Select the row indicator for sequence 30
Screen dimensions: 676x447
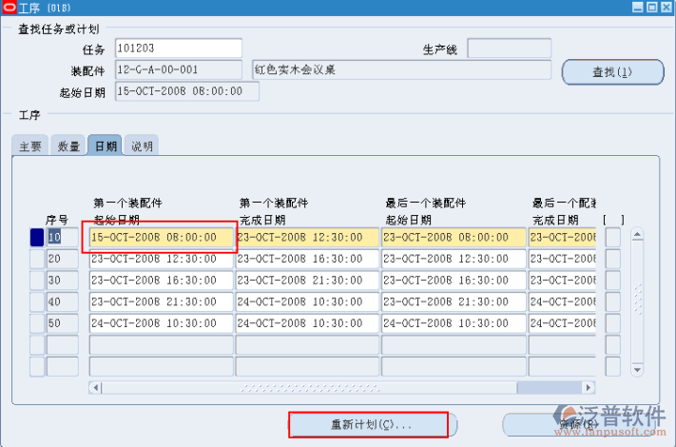click(37, 281)
